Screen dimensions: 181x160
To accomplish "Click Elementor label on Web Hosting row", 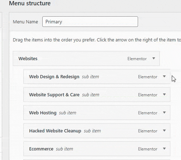I will coord(148,113).
